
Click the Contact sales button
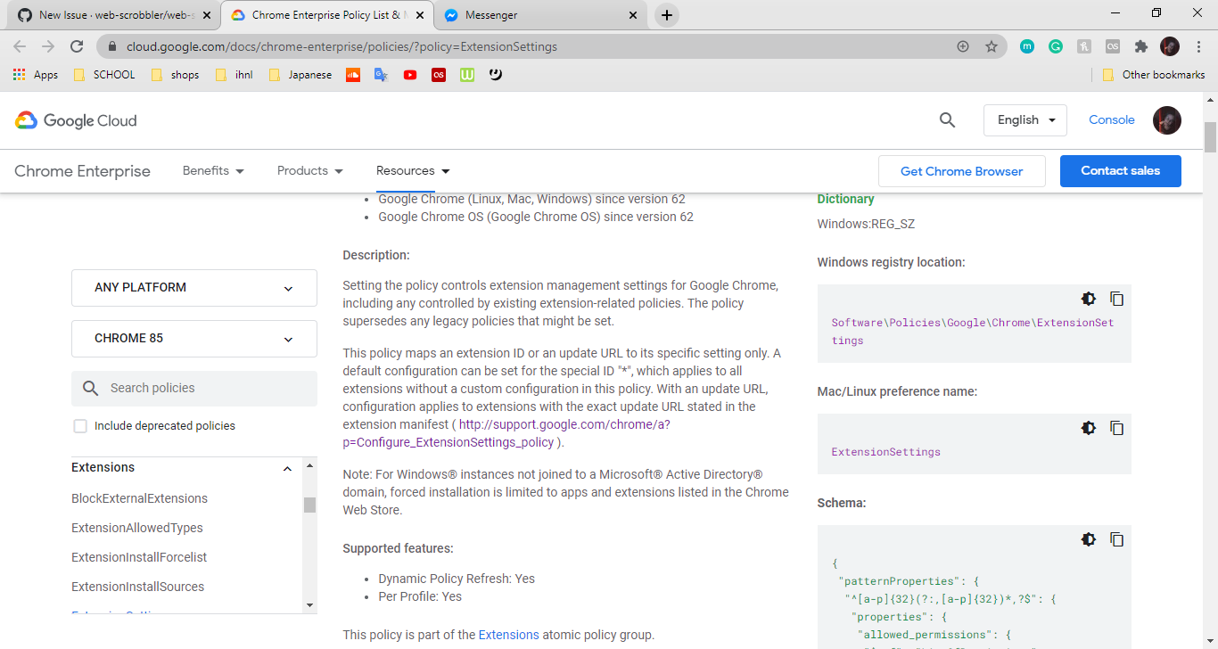tap(1120, 171)
